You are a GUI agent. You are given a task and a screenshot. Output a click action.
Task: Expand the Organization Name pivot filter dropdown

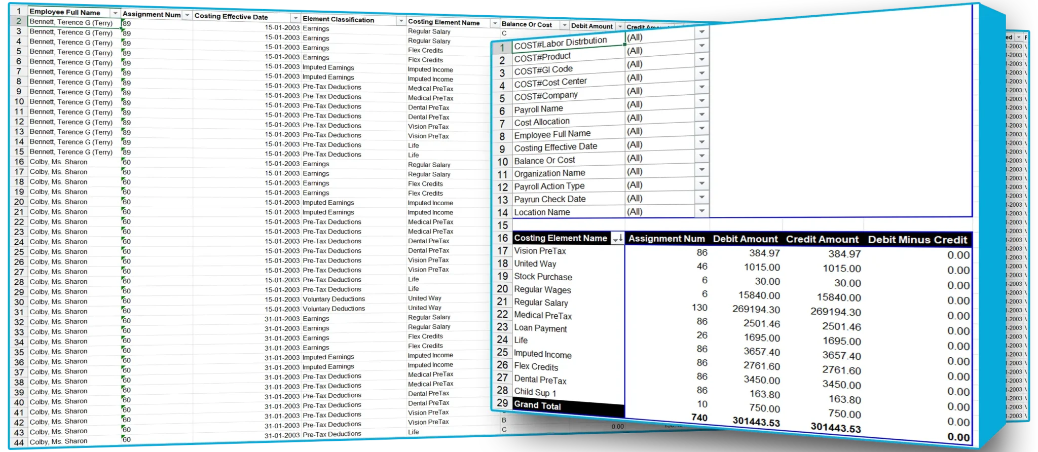[x=701, y=170]
